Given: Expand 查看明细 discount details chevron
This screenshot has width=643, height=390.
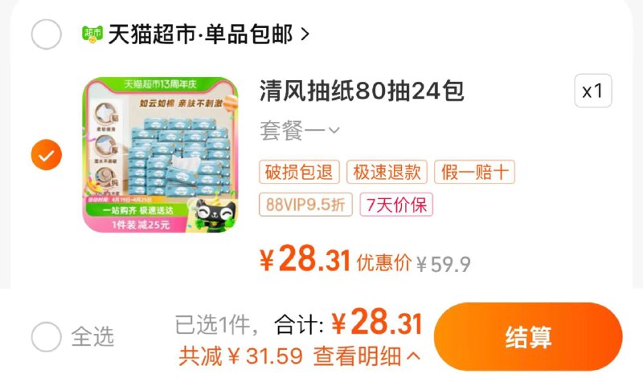Looking at the screenshot, I should coord(413,356).
